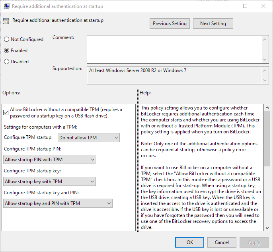The image size is (273, 252).
Task: Click the Cancel button
Action: pos(222,242)
